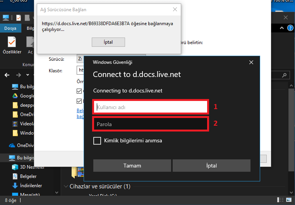The width and height of the screenshot is (295, 205).
Task: Open 3D Nesneler in navigation tree
Action: click(x=28, y=167)
